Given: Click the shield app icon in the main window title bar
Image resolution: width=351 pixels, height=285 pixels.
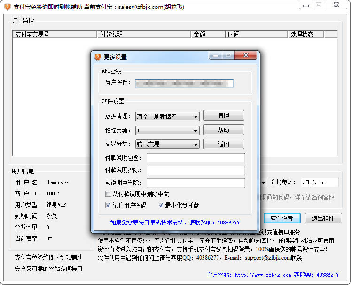Looking at the screenshot, I should pyautogui.click(x=8, y=7).
